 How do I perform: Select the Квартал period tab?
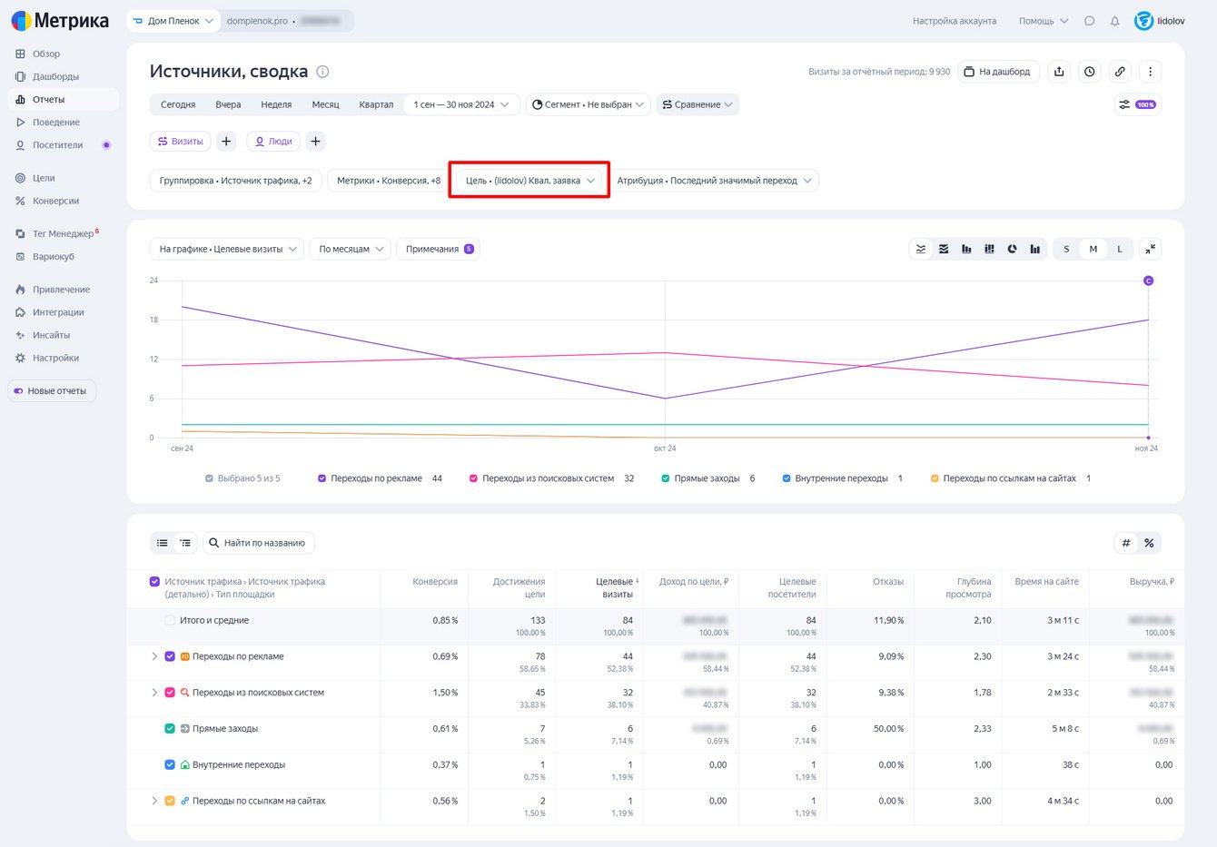click(376, 104)
